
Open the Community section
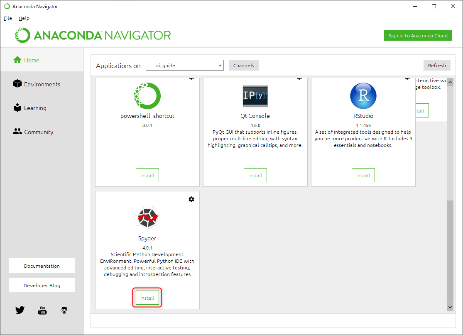click(38, 132)
